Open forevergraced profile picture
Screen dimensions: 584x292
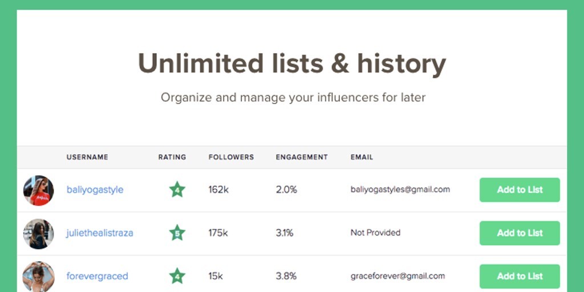point(38,277)
